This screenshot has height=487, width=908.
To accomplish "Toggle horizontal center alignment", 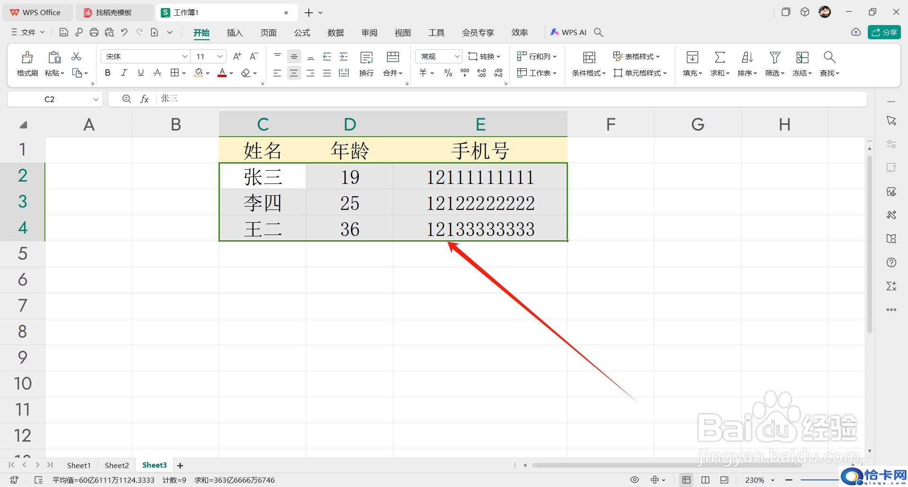I will click(x=294, y=73).
